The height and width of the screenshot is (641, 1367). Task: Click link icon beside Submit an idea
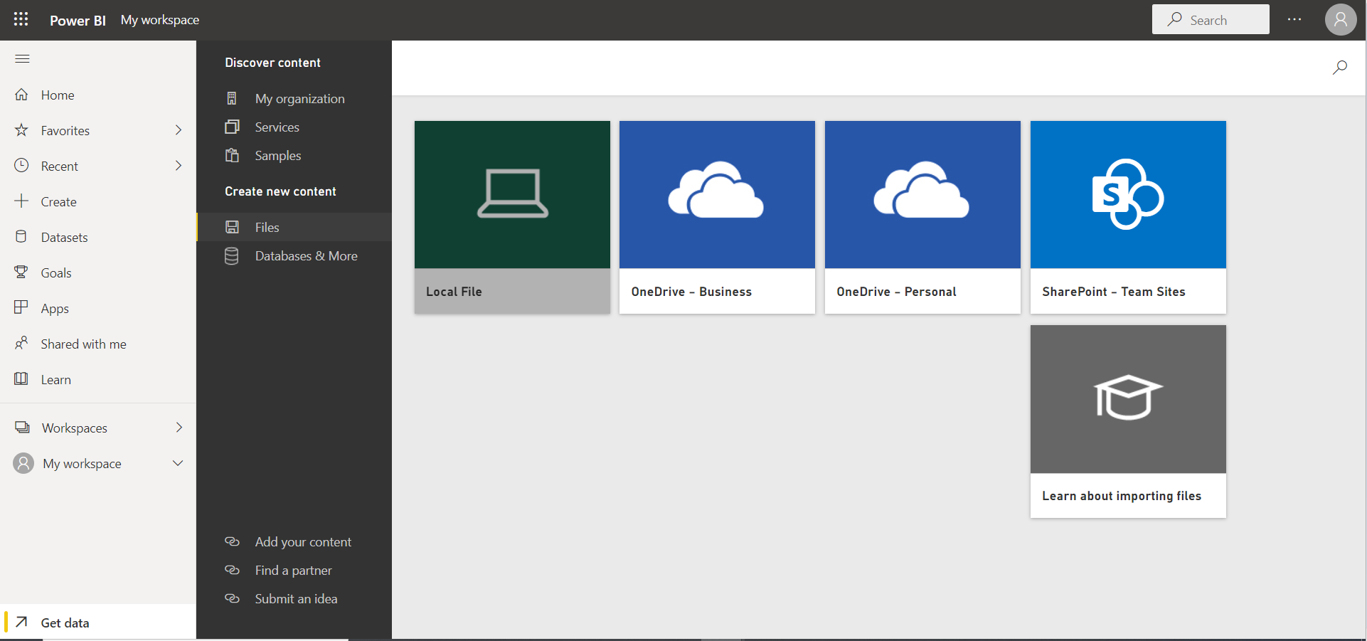click(232, 598)
